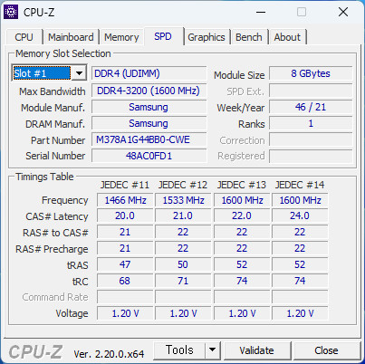The height and width of the screenshot is (364, 365).
Task: Close the window with the X button
Action: coord(343,13)
